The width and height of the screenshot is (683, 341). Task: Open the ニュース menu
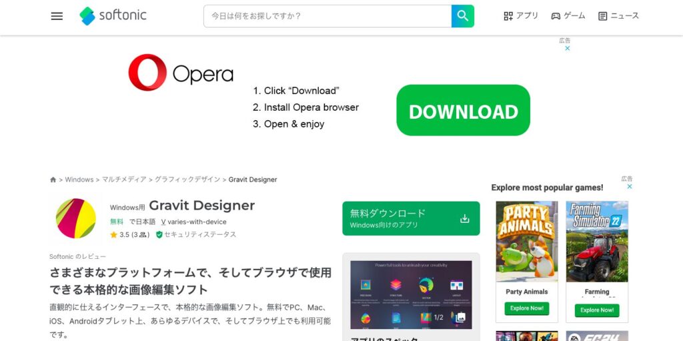click(x=618, y=16)
